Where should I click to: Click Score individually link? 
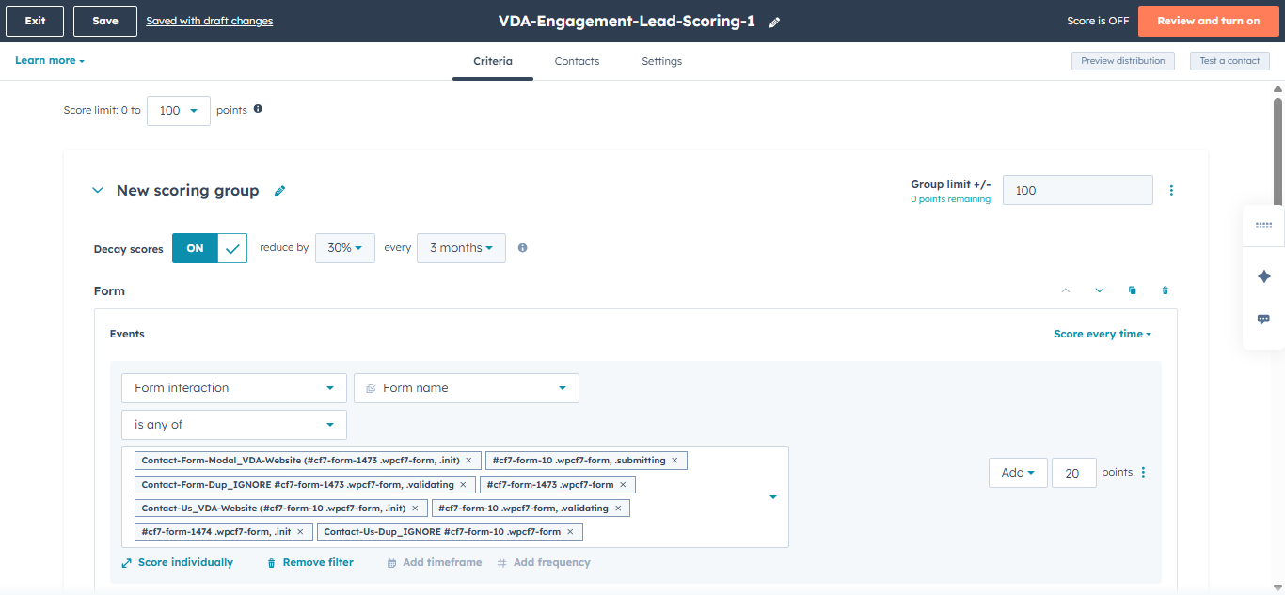(x=178, y=563)
